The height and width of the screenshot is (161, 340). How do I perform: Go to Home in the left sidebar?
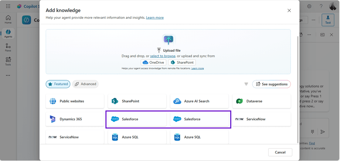pyautogui.click(x=8, y=20)
